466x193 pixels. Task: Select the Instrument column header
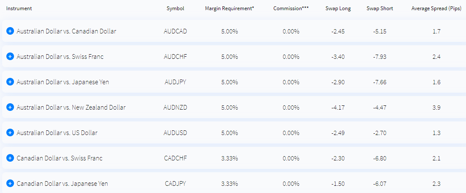[19, 8]
